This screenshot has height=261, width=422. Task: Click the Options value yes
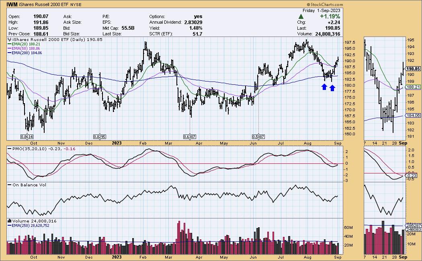(x=198, y=16)
